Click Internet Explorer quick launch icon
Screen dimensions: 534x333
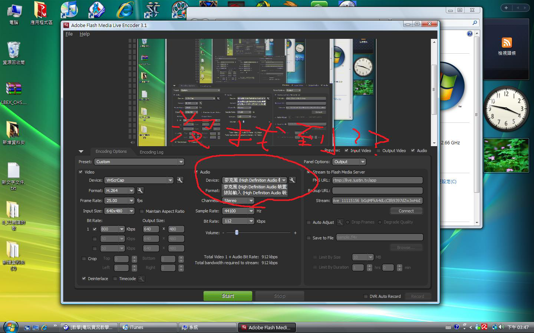pyautogui.click(x=44, y=327)
